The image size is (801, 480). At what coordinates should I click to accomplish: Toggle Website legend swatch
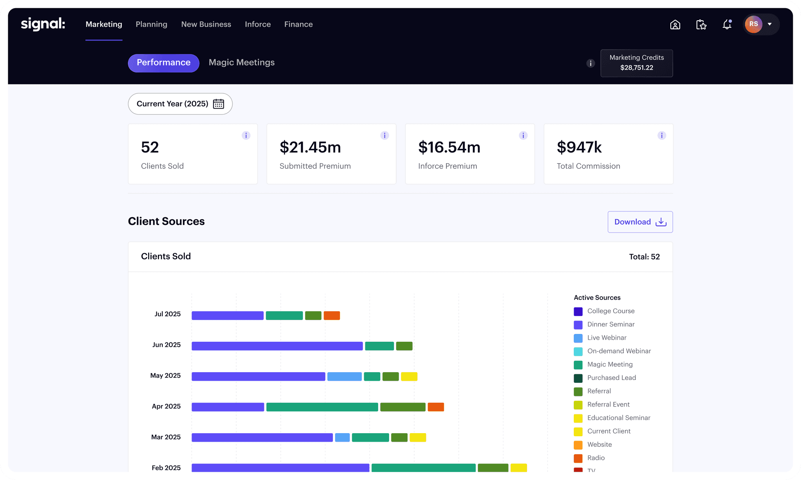(x=578, y=445)
